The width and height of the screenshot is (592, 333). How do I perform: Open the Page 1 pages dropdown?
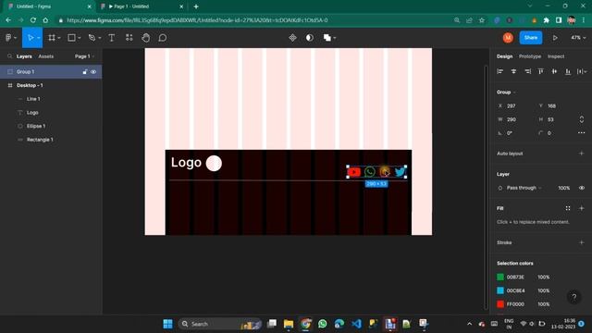84,56
